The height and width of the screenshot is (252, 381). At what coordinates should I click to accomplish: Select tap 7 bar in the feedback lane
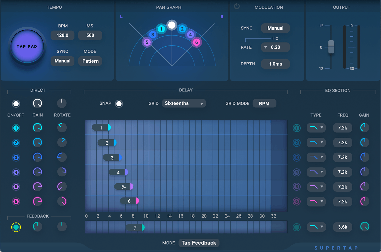135,227
